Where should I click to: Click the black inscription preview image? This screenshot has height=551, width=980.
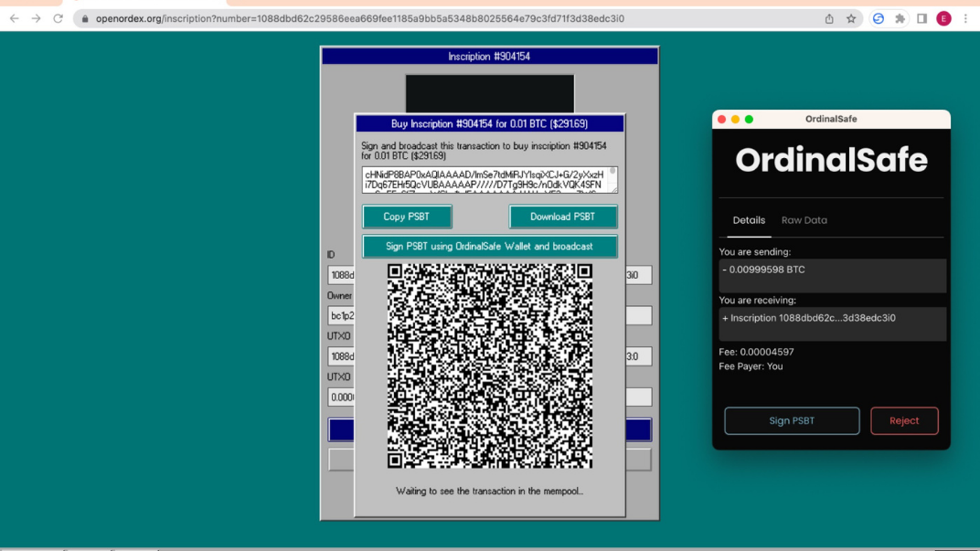[x=489, y=94]
